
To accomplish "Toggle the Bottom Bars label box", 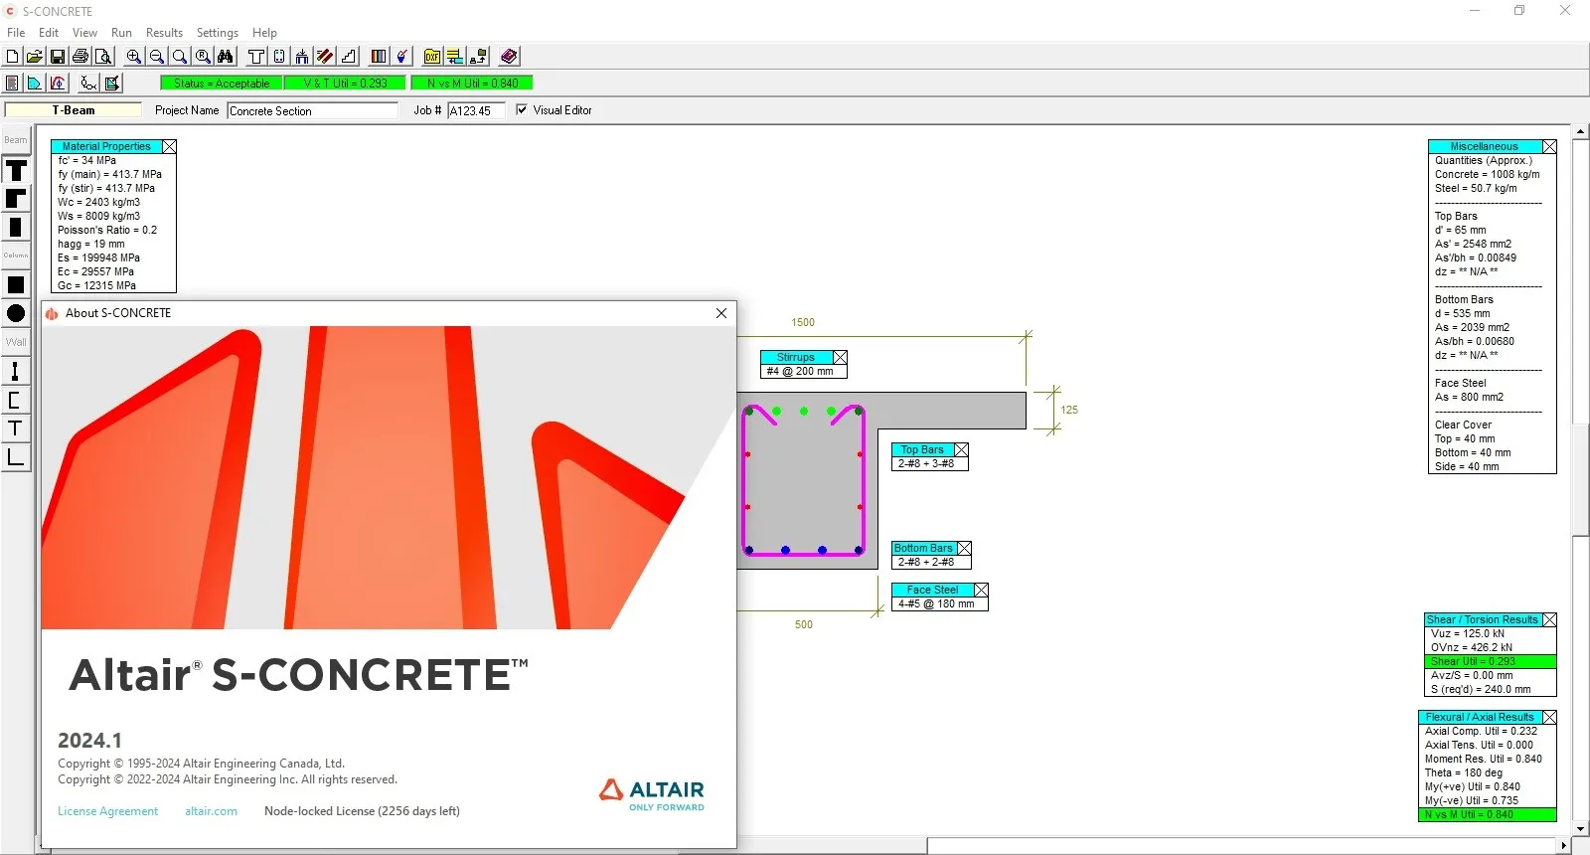I will tap(964, 548).
